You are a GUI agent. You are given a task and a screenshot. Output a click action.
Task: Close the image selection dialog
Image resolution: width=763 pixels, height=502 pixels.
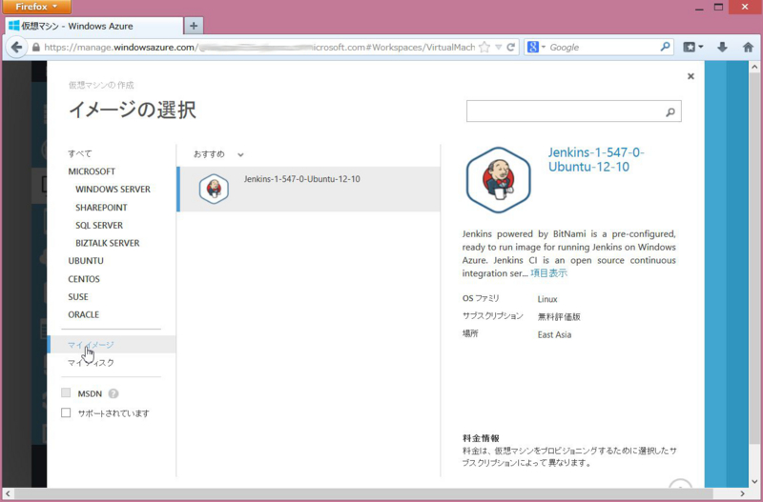pos(691,76)
